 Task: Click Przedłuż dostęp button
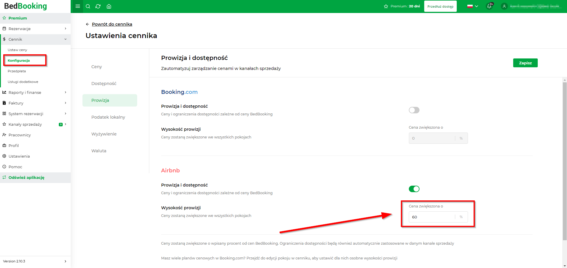(440, 6)
